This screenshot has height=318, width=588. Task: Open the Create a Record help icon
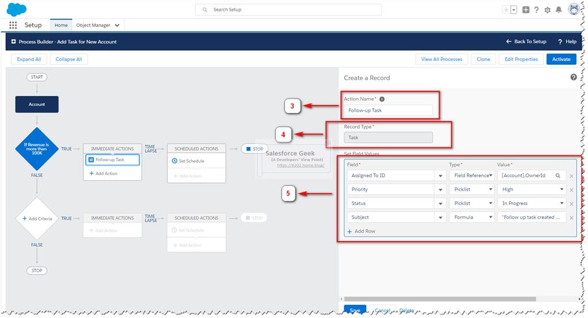574,77
